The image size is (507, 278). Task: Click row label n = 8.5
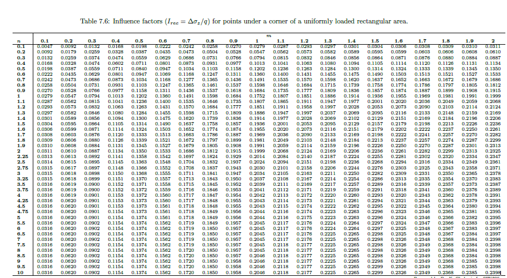pyautogui.click(x=21, y=256)
